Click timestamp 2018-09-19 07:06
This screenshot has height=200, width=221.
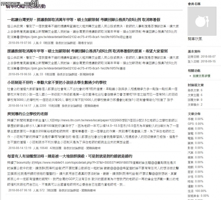coord(20,43)
